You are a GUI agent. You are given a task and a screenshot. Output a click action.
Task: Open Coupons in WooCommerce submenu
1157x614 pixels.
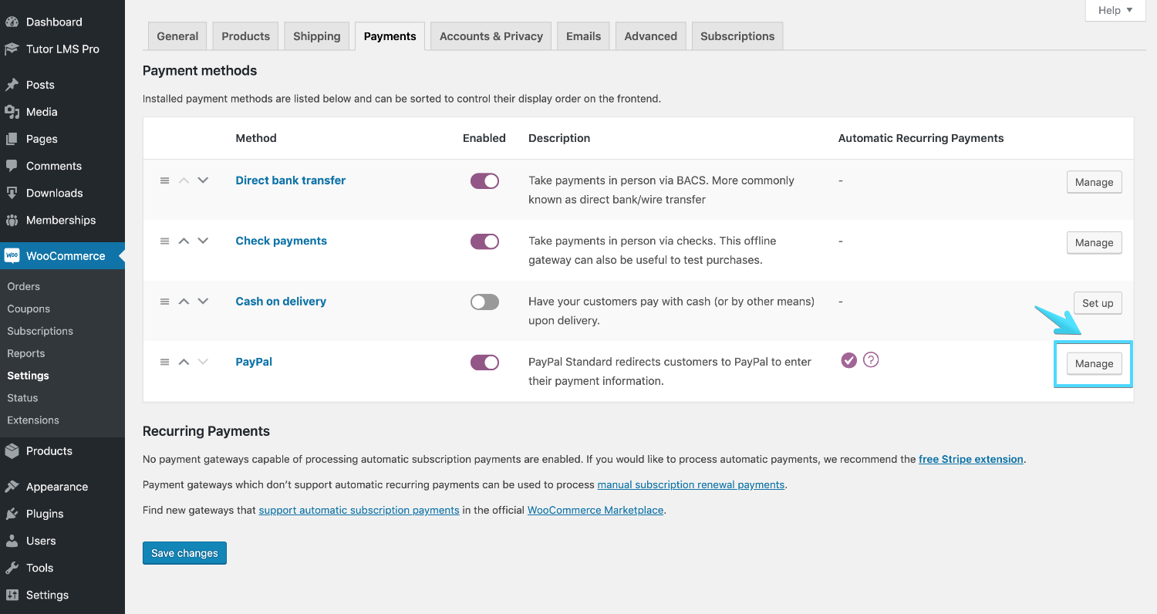click(29, 309)
